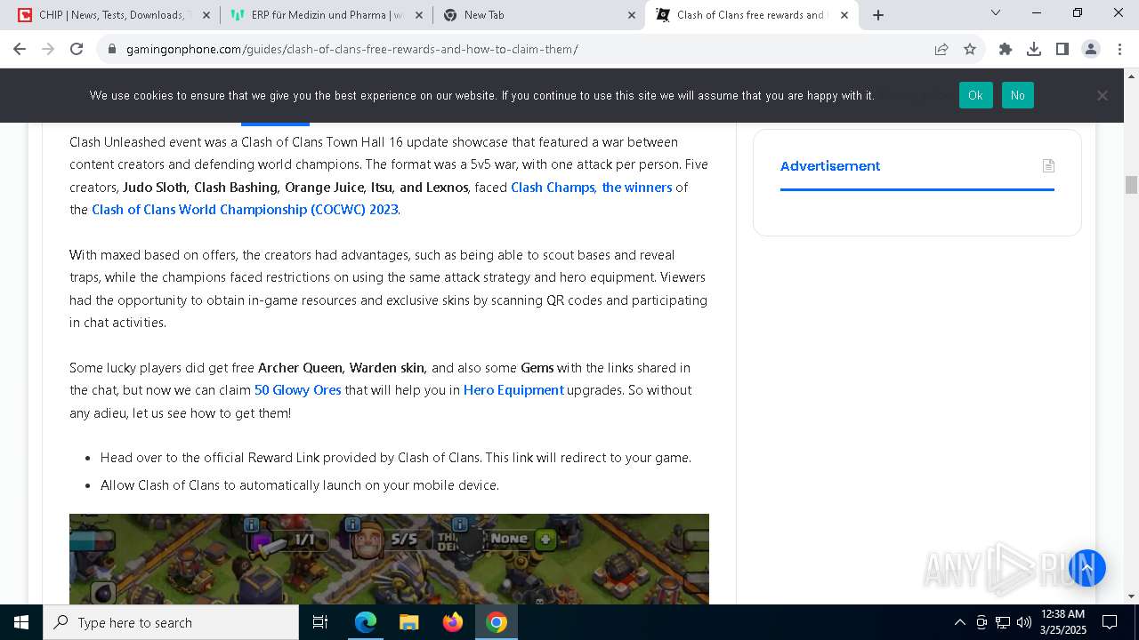Show hidden system tray icons

tap(959, 622)
